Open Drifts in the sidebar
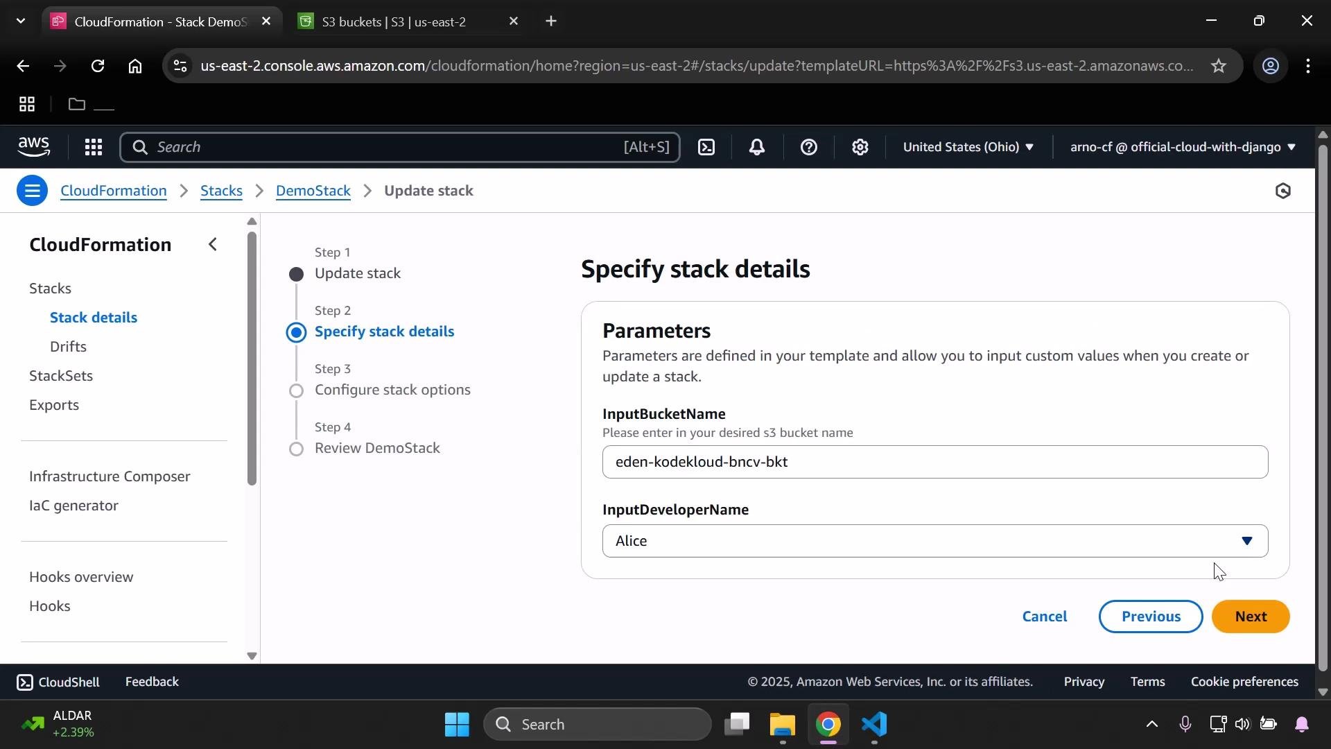 68,347
